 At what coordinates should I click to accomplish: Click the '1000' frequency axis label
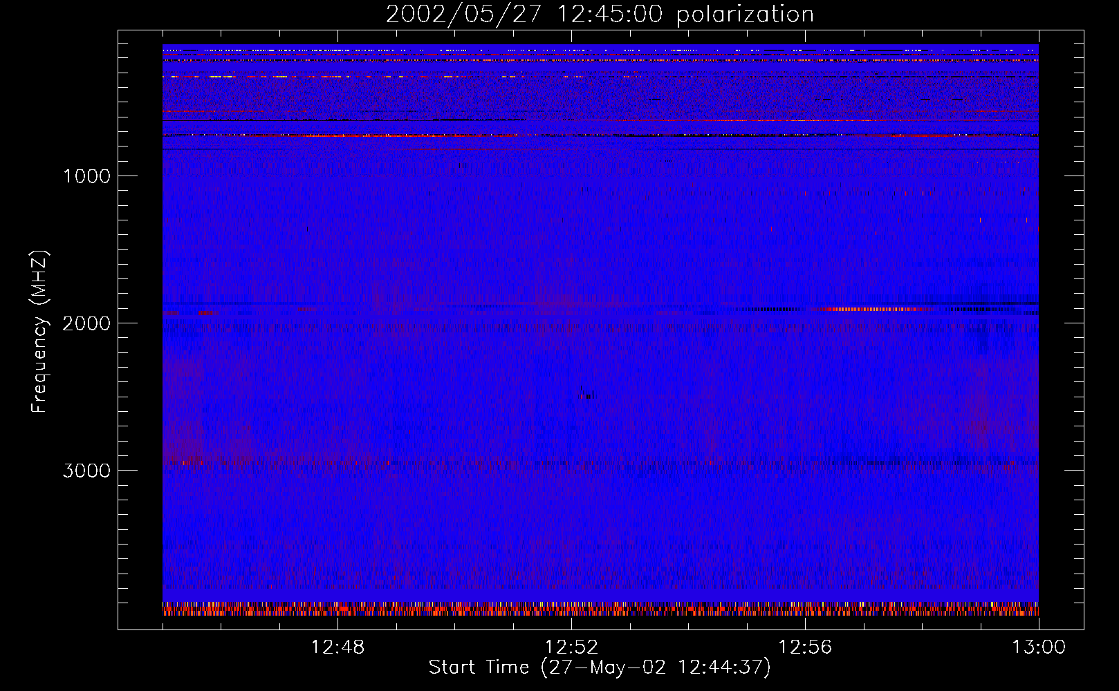tap(86, 176)
